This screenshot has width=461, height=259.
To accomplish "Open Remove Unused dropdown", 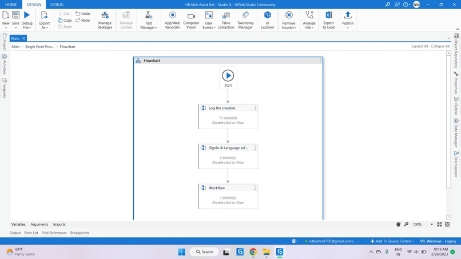I will [289, 19].
